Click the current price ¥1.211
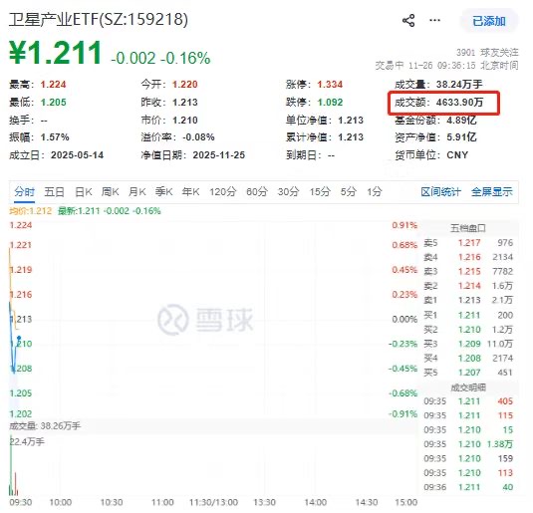The height and width of the screenshot is (513, 533). click(55, 53)
